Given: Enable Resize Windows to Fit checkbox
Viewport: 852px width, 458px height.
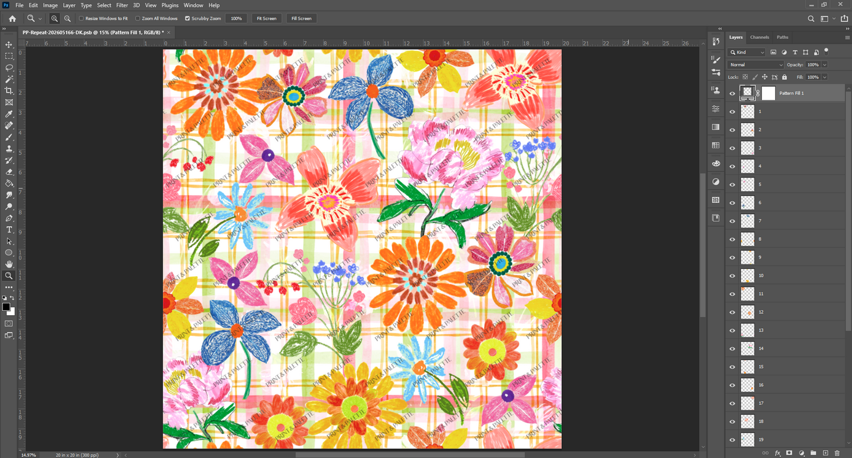Looking at the screenshot, I should [81, 18].
